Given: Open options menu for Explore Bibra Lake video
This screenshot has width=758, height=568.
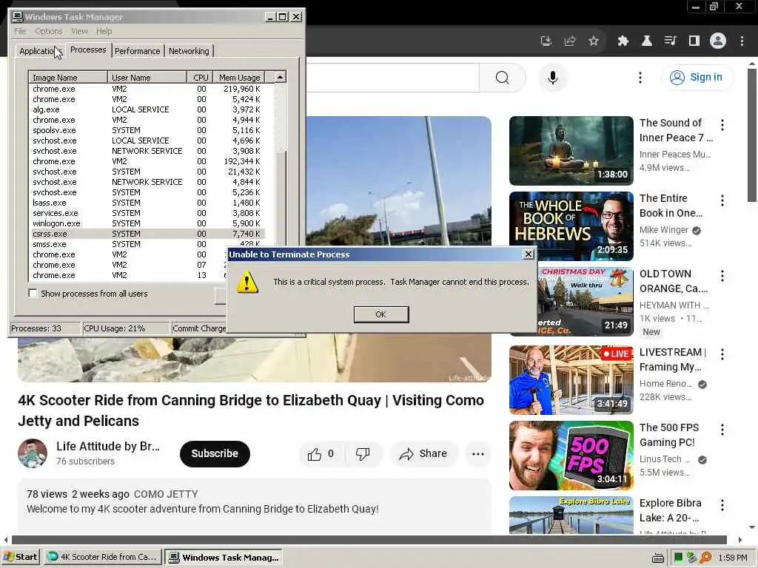Looking at the screenshot, I should pyautogui.click(x=722, y=504).
